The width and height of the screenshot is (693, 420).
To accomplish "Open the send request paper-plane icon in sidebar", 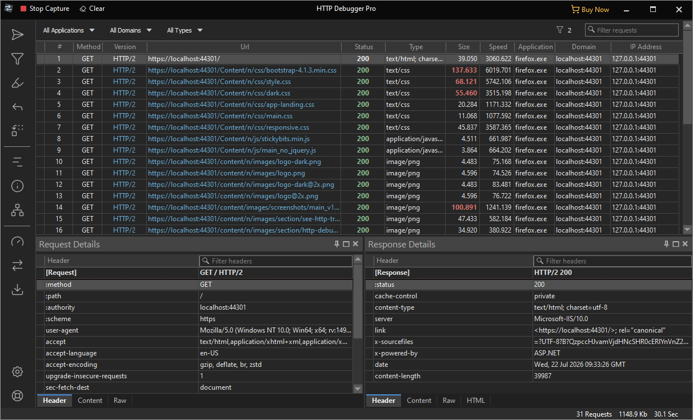I will [17, 35].
